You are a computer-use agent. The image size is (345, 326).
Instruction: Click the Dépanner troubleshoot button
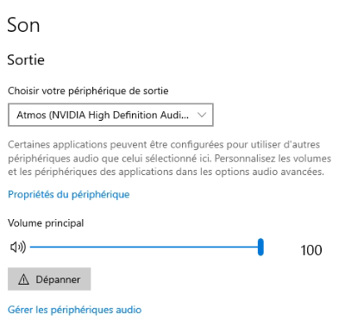[49, 279]
